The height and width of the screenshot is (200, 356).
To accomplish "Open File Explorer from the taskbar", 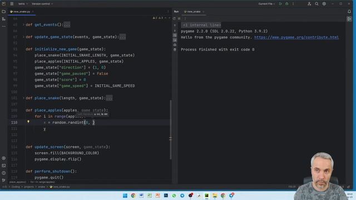I will tap(215, 196).
